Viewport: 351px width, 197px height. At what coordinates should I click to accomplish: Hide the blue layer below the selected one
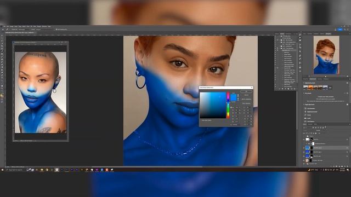coord(304,152)
